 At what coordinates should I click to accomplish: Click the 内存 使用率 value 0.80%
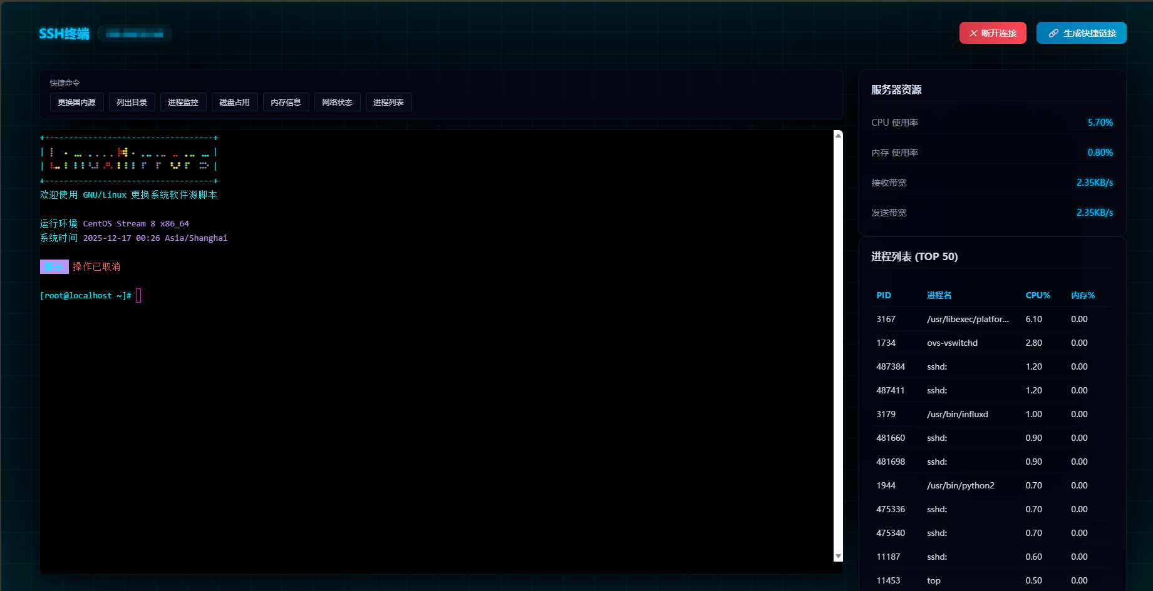[x=1100, y=153]
